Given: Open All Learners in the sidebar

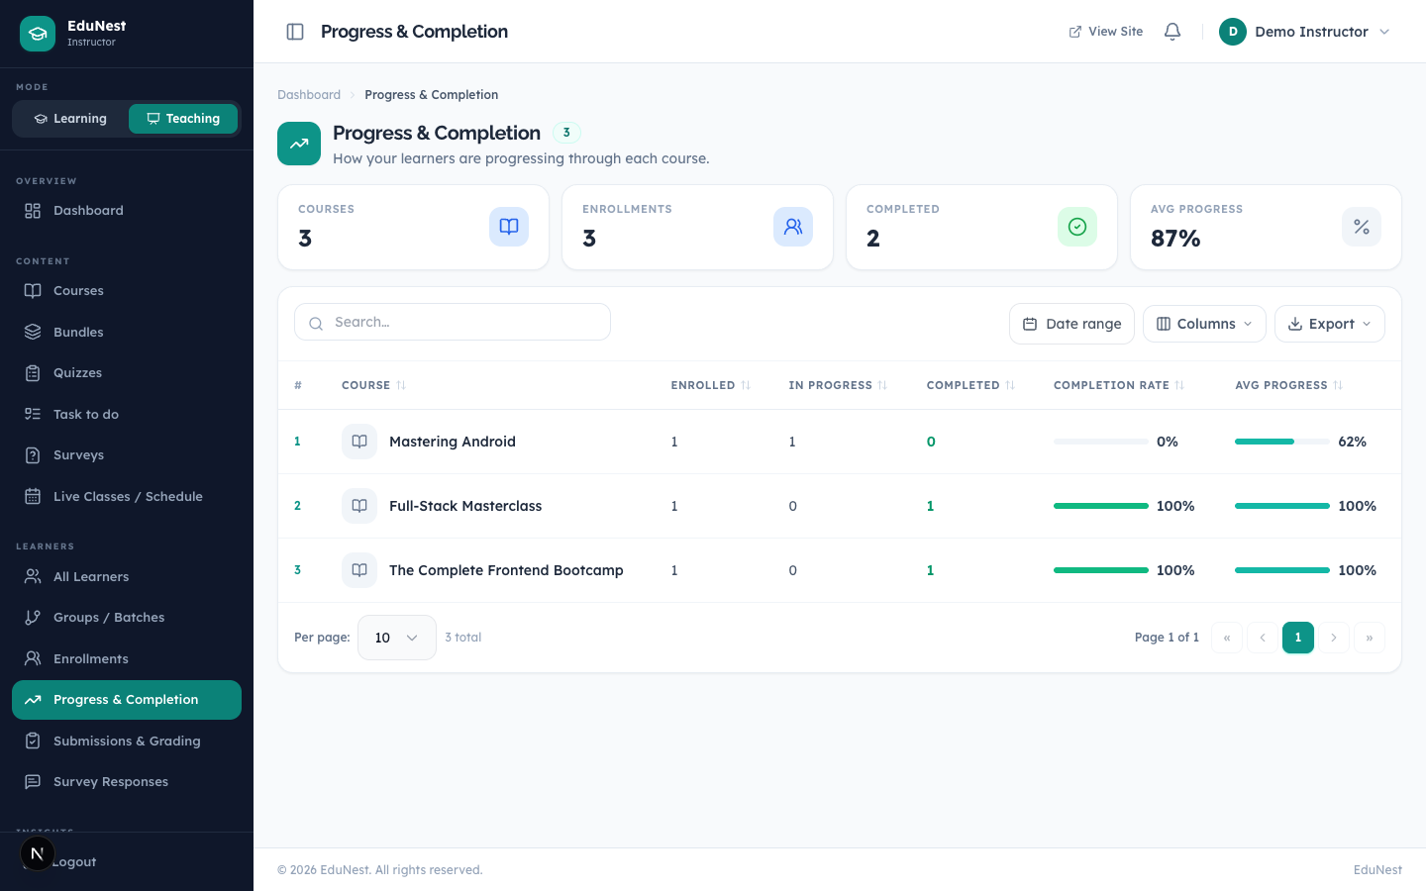Looking at the screenshot, I should pos(127,577).
